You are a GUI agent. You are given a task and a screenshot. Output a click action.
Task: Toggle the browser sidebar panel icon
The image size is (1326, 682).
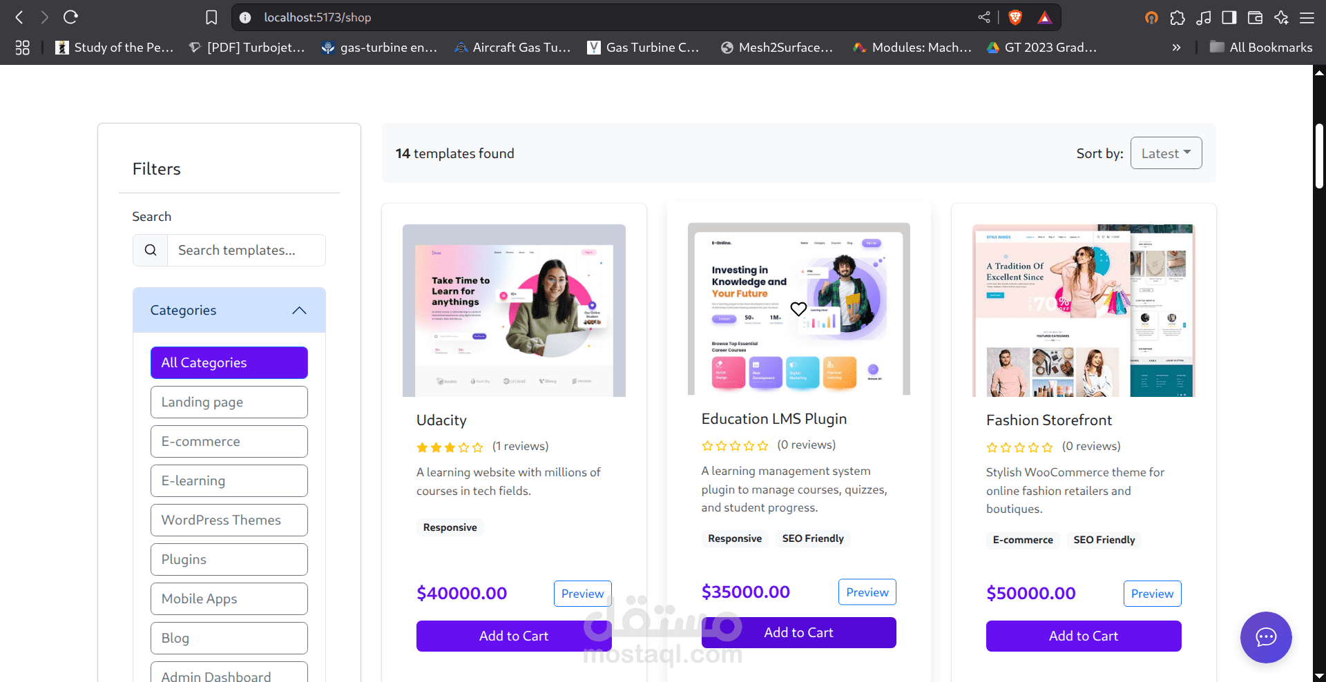[x=1229, y=18]
